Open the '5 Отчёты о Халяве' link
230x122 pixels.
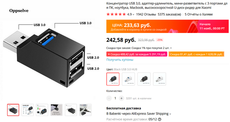click(x=199, y=14)
